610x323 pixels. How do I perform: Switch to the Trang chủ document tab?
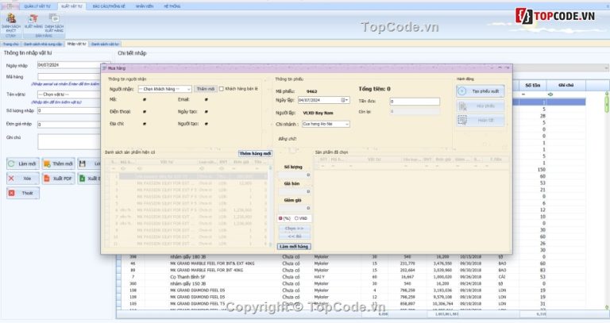pyautogui.click(x=11, y=44)
